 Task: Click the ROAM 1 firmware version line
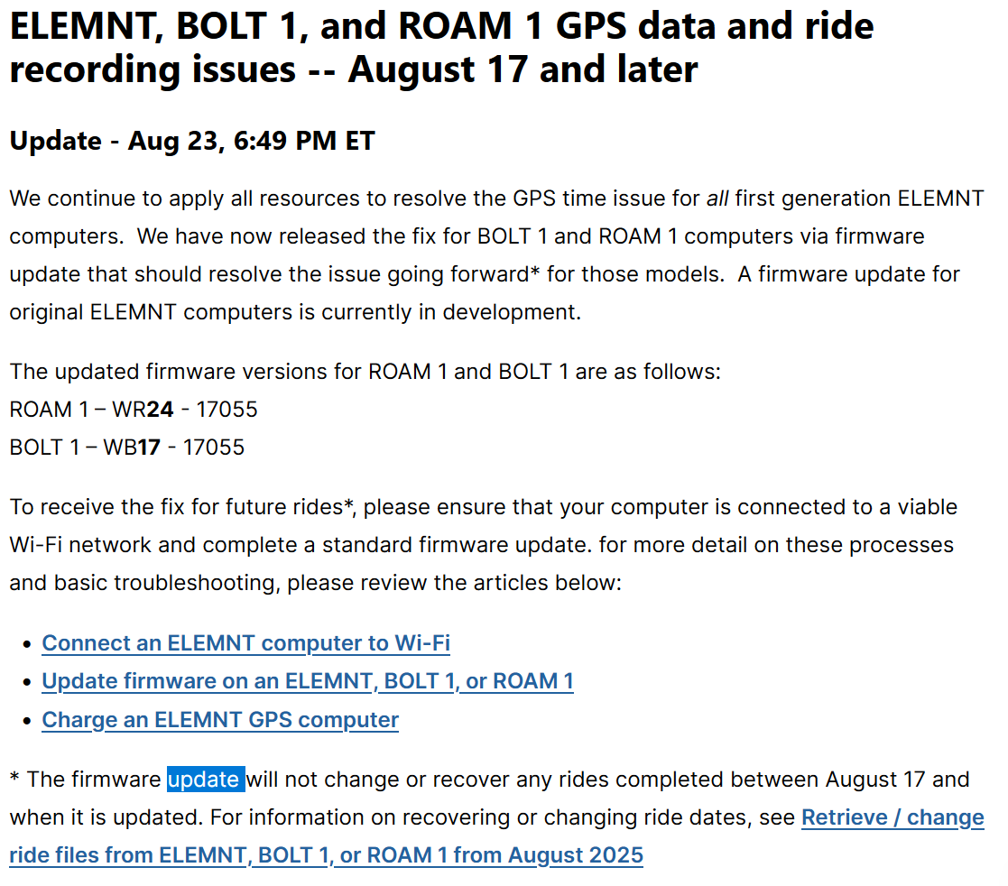[134, 410]
